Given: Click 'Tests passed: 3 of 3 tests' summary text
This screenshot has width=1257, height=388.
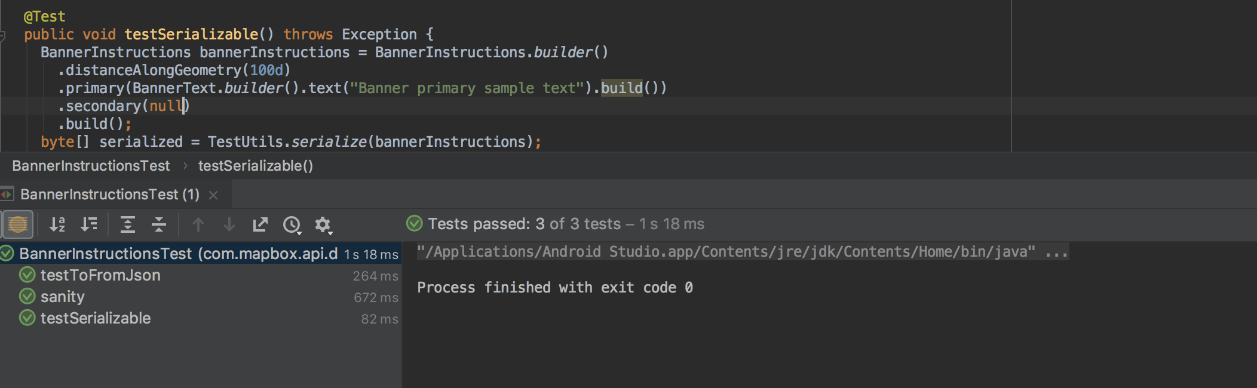Looking at the screenshot, I should pos(525,224).
